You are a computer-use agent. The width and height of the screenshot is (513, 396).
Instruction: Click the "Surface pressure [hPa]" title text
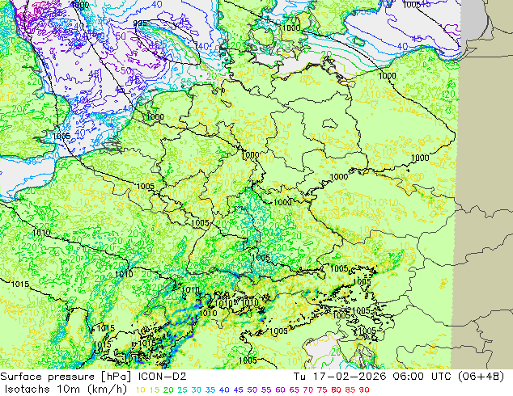click(66, 377)
